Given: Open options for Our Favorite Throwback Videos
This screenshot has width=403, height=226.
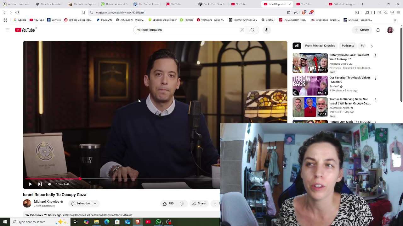Looking at the screenshot, I should coord(375,78).
